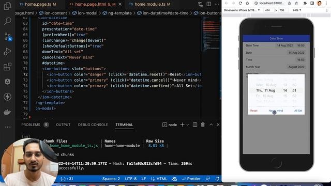Open the Docker view in activity bar

(7, 112)
